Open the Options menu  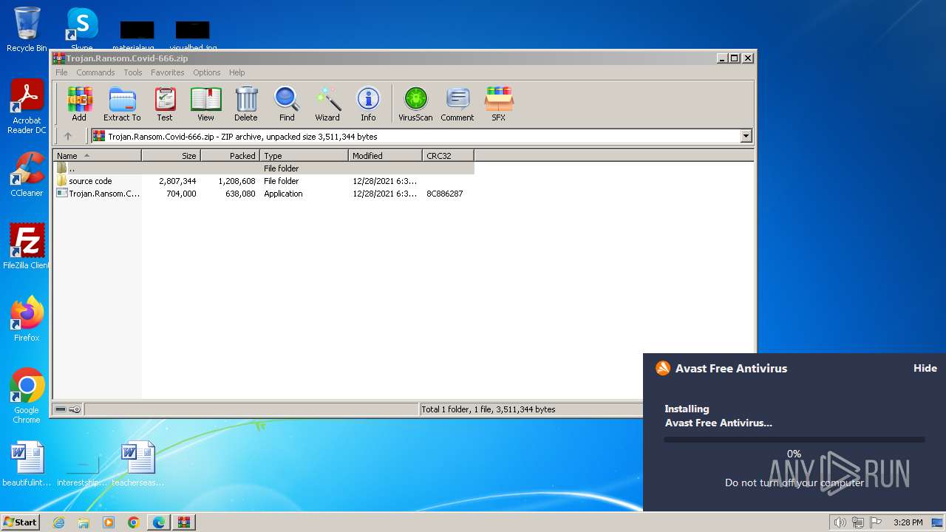[x=207, y=72]
